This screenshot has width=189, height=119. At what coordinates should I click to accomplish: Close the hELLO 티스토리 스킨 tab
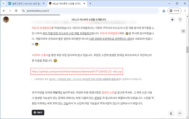[84, 4]
